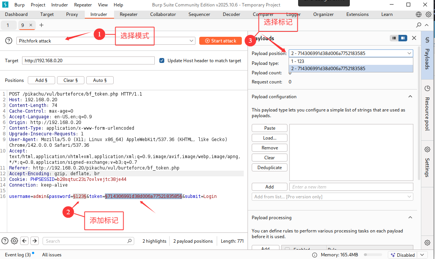Image resolution: width=435 pixels, height=259 pixels.
Task: Open the View menu
Action: pyautogui.click(x=103, y=5)
